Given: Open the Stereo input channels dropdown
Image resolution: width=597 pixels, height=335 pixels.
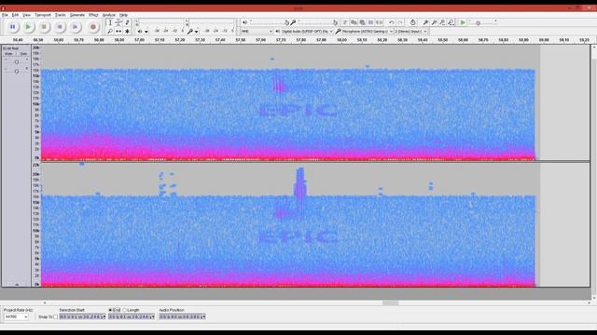Looking at the screenshot, I should pyautogui.click(x=410, y=31).
